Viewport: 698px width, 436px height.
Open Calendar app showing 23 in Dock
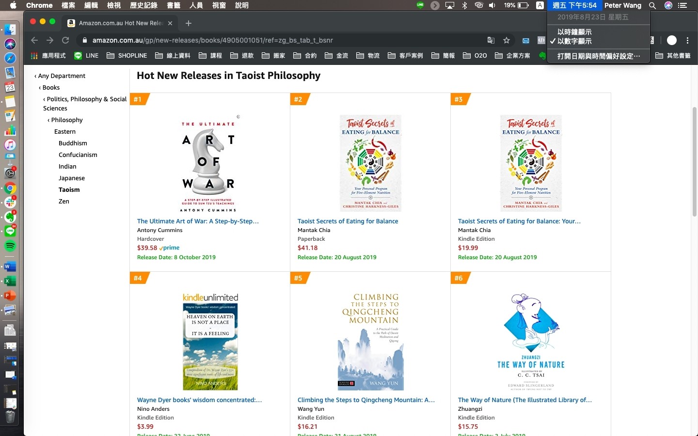10,87
